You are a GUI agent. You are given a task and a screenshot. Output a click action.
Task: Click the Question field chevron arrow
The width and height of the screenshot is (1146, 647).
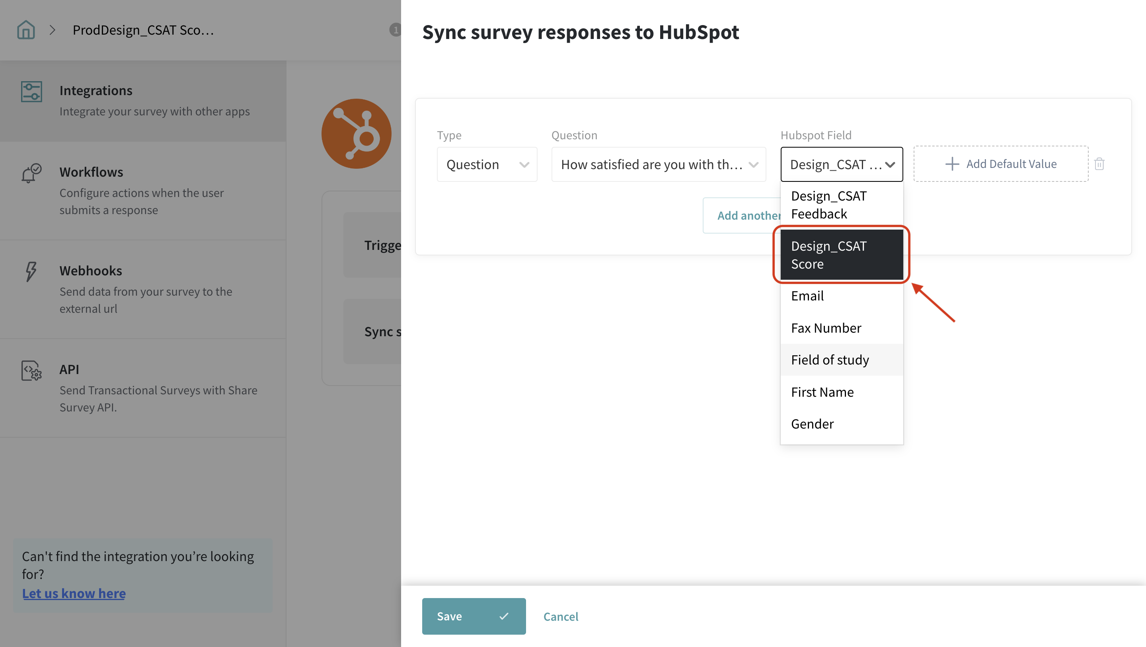point(754,165)
